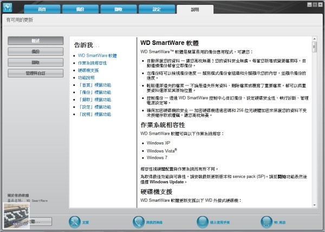Screen dimensions: 325x232
Task: Click the 'WD 商店' text link
Action: 279,222
